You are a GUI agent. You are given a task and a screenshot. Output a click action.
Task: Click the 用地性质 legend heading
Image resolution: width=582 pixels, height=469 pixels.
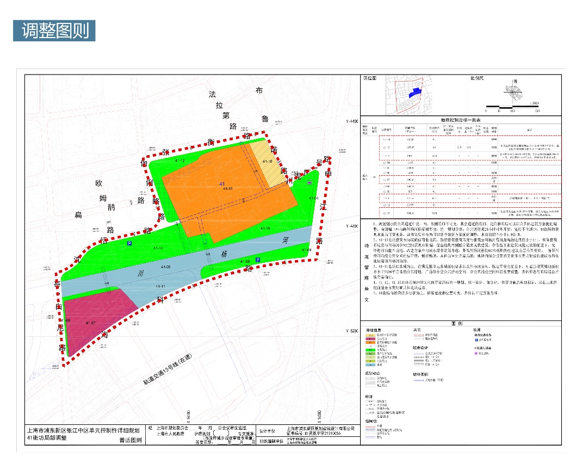(x=373, y=330)
